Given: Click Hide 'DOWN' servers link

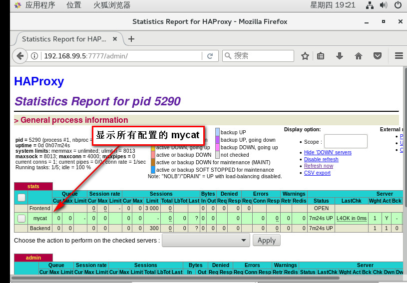Looking at the screenshot, I should pos(328,152).
